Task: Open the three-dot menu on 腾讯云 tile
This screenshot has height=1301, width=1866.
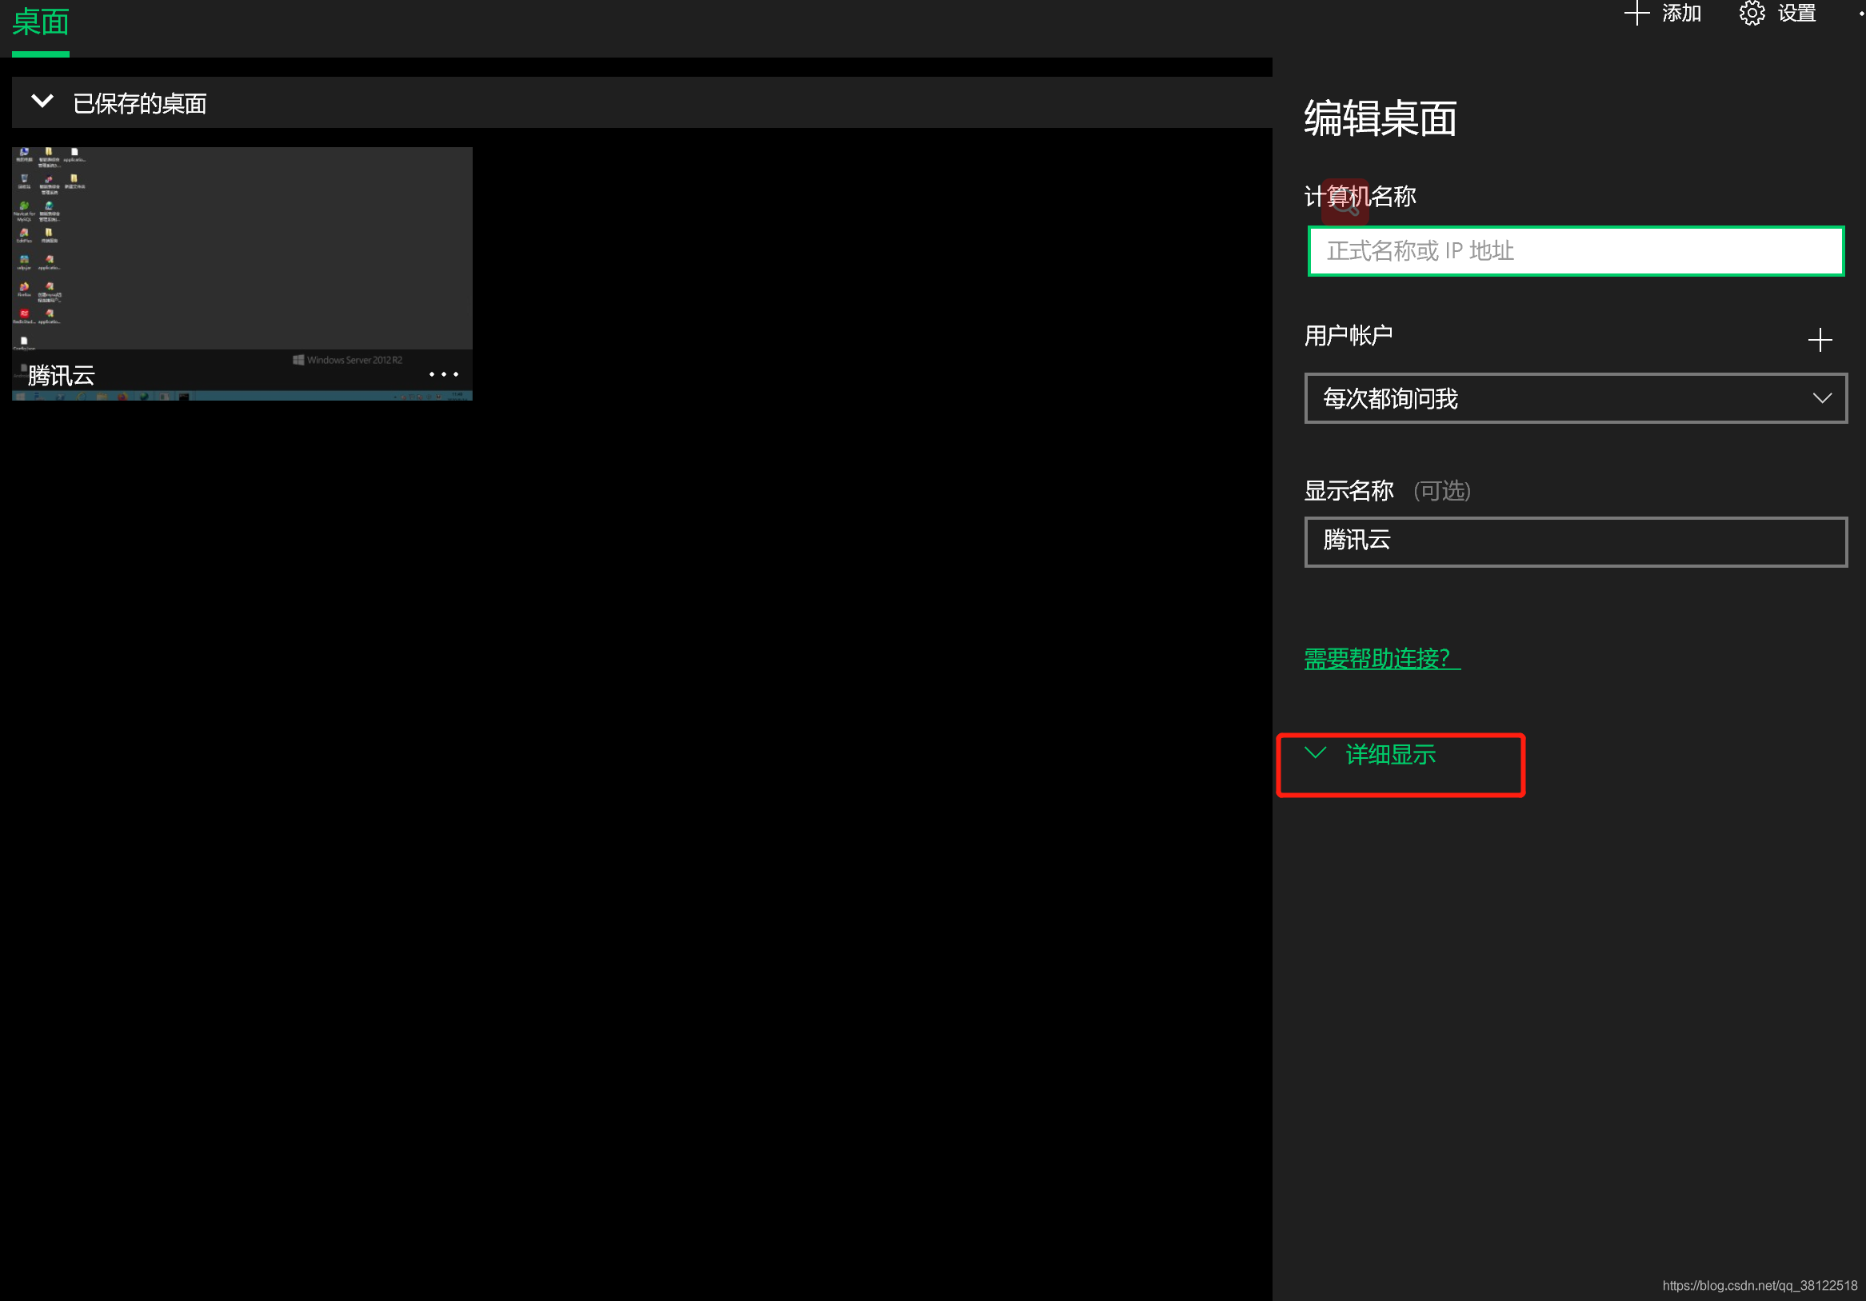Action: click(x=444, y=374)
